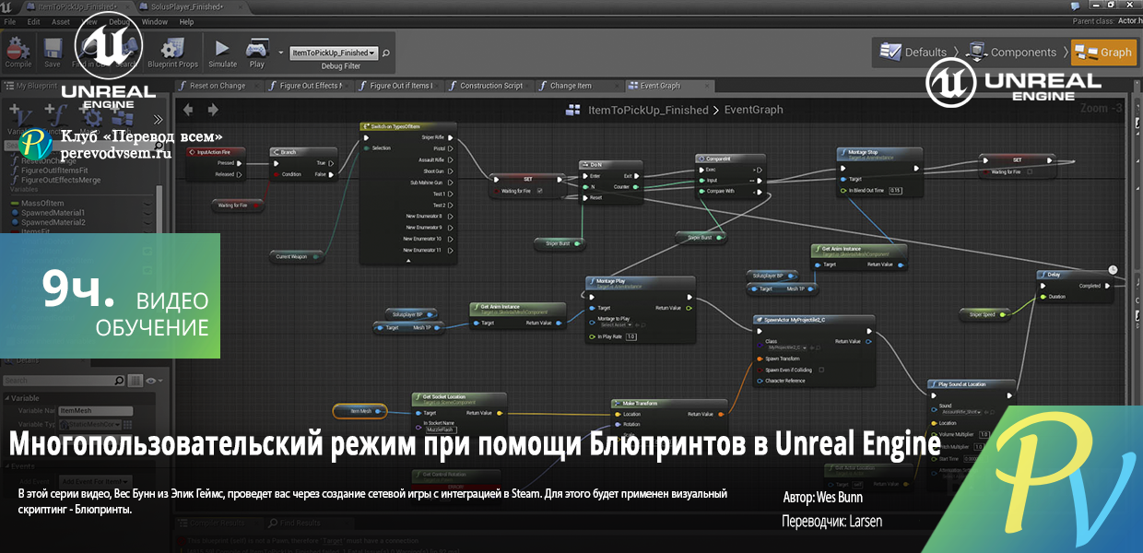Switch to the Reset on Change tab
This screenshot has width=1143, height=553.
tap(218, 86)
